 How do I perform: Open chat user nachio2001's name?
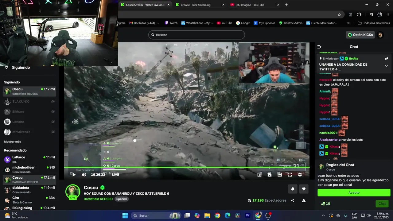(328, 133)
